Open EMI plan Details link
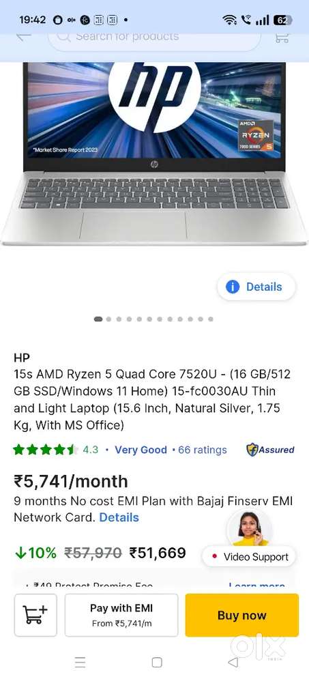The height and width of the screenshot is (681, 309). point(119,517)
